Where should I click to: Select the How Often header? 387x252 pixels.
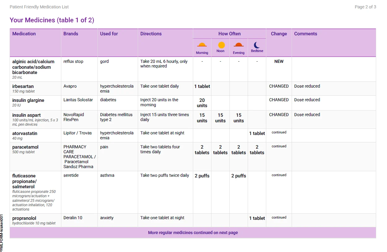tap(229, 34)
